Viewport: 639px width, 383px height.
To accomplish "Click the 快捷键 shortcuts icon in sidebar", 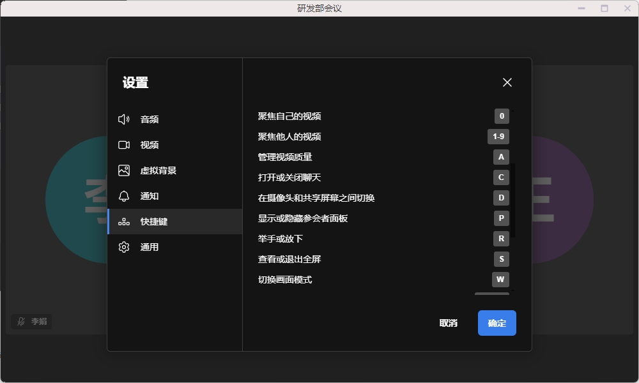I will (124, 222).
